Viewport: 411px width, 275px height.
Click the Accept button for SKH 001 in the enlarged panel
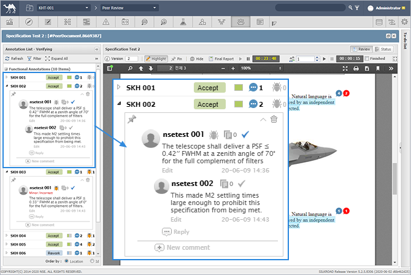[x=207, y=88]
